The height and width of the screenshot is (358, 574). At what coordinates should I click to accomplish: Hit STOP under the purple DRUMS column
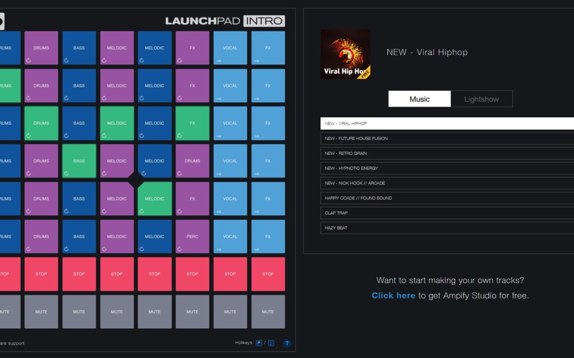click(x=41, y=274)
